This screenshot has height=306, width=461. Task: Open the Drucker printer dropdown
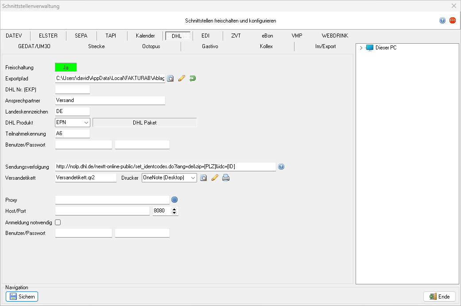[x=192, y=178]
